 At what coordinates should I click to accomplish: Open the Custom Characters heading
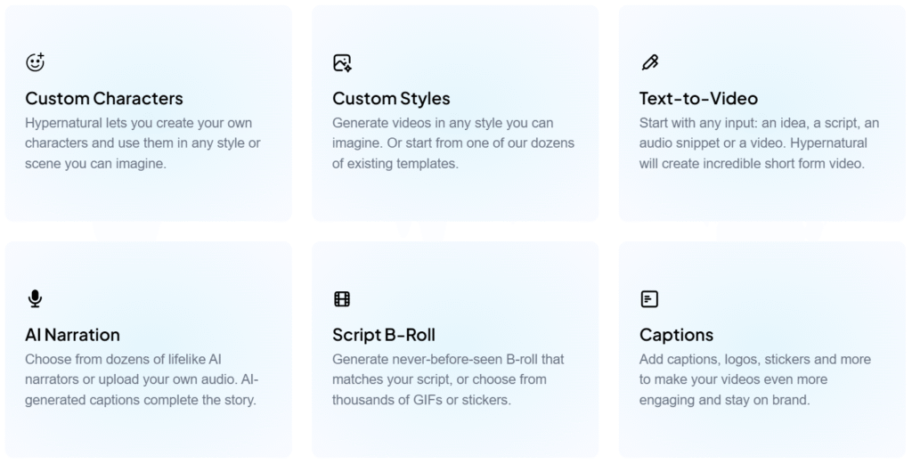(x=104, y=98)
